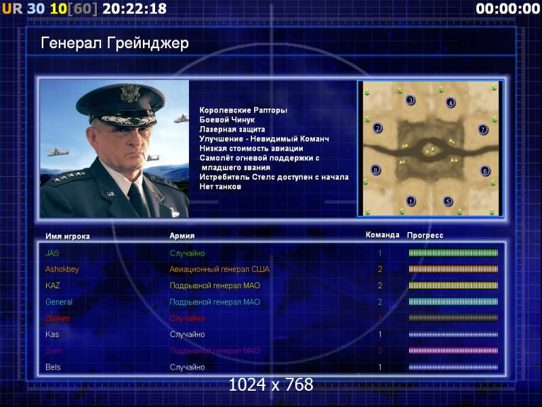Click "Самолёт огневой поддержки с" line
The height and width of the screenshot is (407, 542).
tap(259, 158)
